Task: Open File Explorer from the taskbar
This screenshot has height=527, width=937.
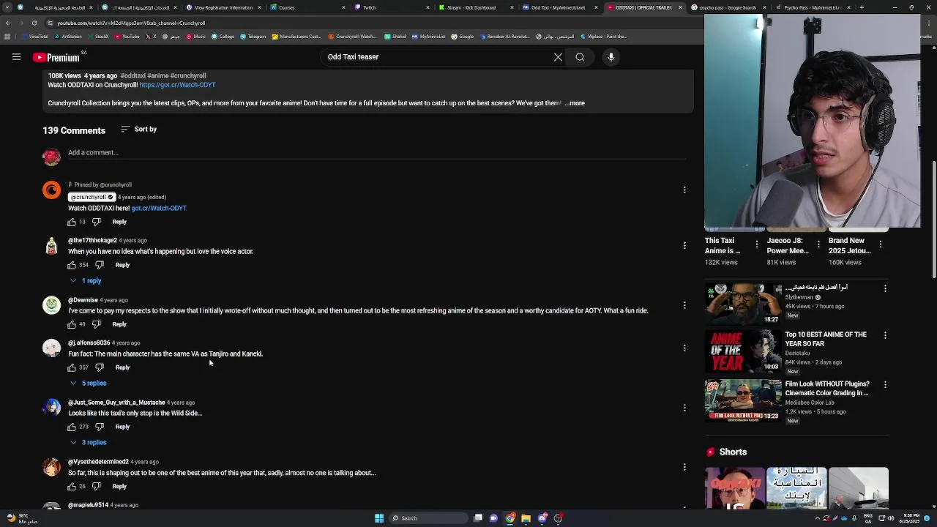Action: tap(526, 518)
